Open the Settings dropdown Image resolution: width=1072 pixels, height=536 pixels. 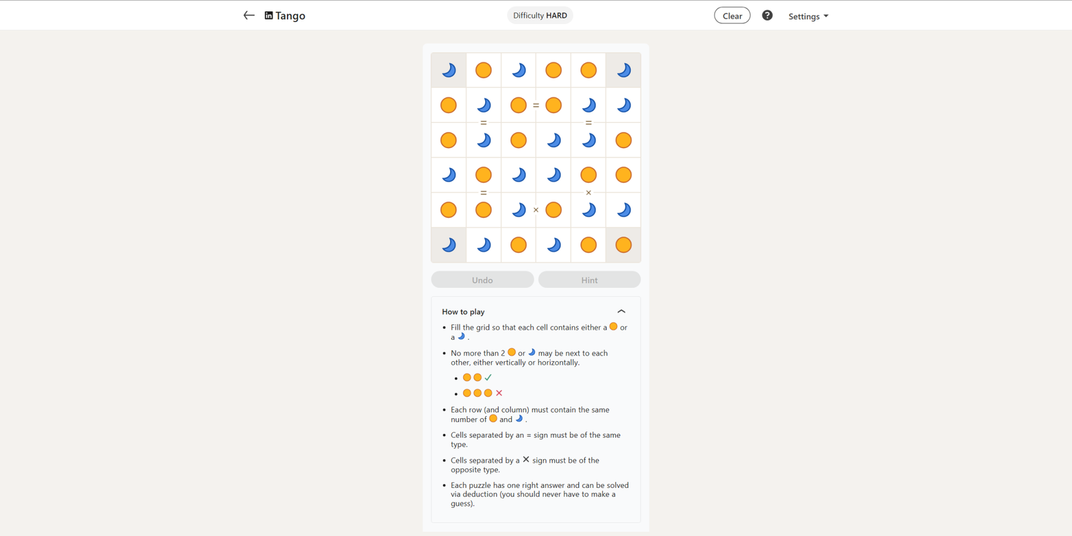click(808, 16)
